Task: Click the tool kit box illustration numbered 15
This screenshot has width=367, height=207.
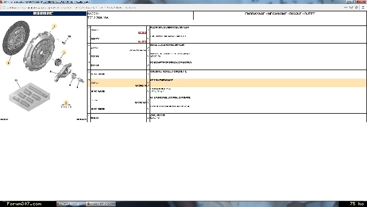Action: click(29, 96)
